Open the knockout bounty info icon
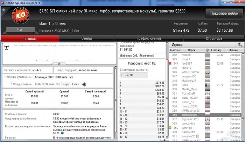The width and height of the screenshot is (245, 142). coord(62,133)
